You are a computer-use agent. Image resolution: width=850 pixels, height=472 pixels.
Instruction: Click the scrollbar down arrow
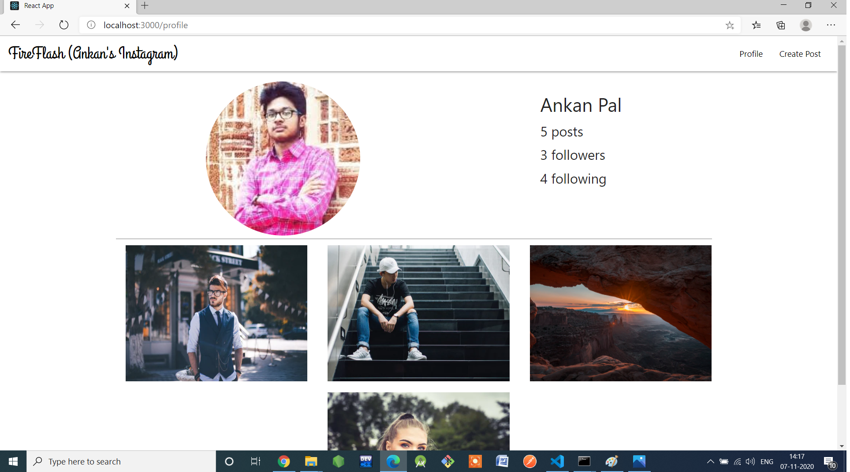coord(842,446)
